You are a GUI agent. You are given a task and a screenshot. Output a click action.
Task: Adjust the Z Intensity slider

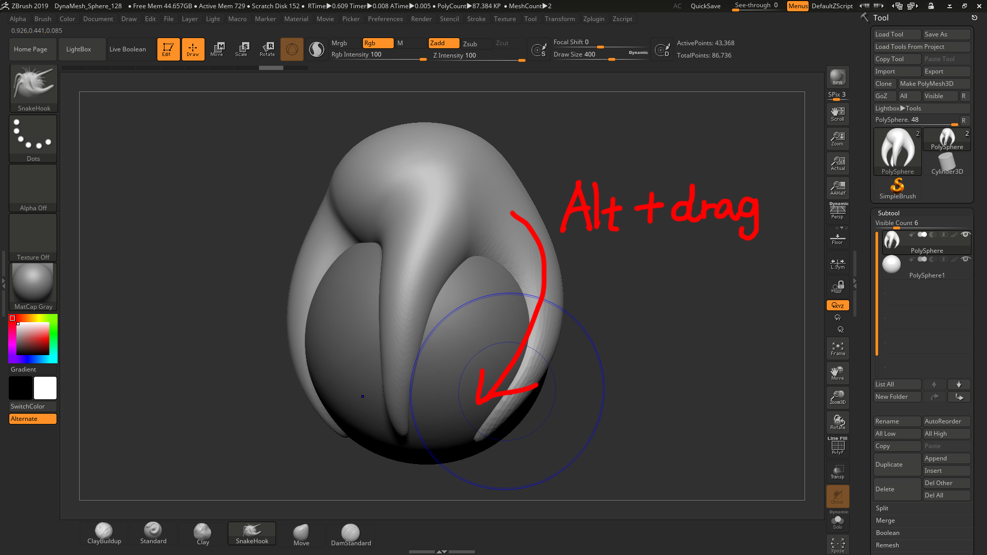[479, 55]
